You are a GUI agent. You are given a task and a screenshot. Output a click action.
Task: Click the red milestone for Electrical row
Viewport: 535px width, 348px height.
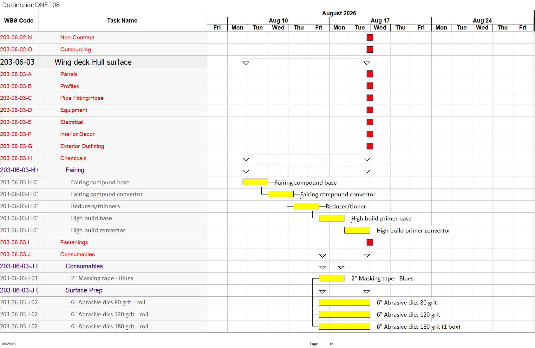click(370, 122)
